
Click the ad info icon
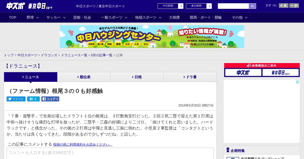297,82
